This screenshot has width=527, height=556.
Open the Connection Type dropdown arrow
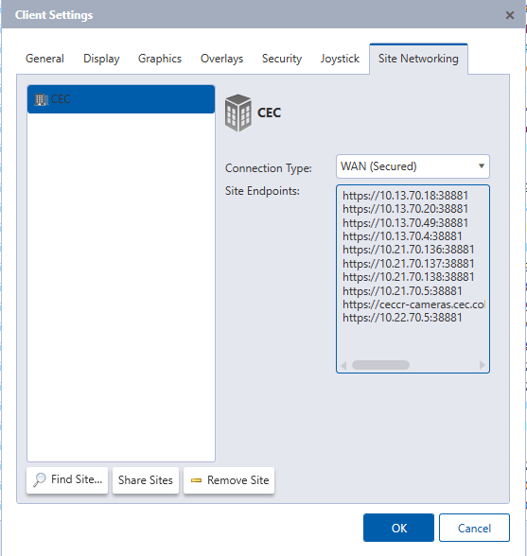(x=482, y=166)
